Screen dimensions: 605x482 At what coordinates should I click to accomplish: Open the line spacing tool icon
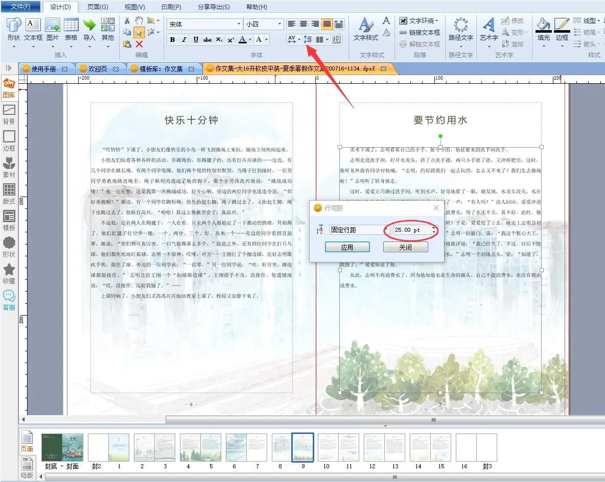(x=308, y=39)
